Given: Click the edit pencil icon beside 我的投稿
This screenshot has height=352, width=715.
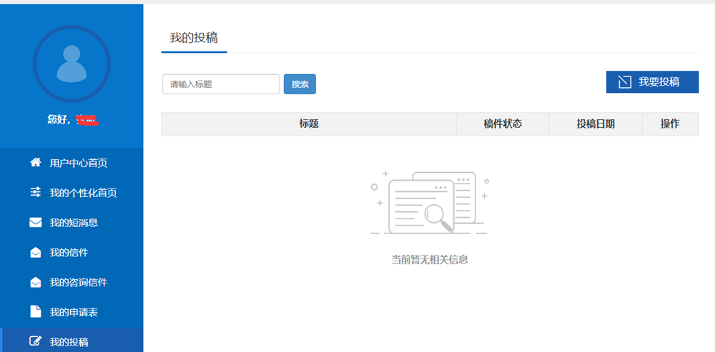Looking at the screenshot, I should pyautogui.click(x=35, y=341).
